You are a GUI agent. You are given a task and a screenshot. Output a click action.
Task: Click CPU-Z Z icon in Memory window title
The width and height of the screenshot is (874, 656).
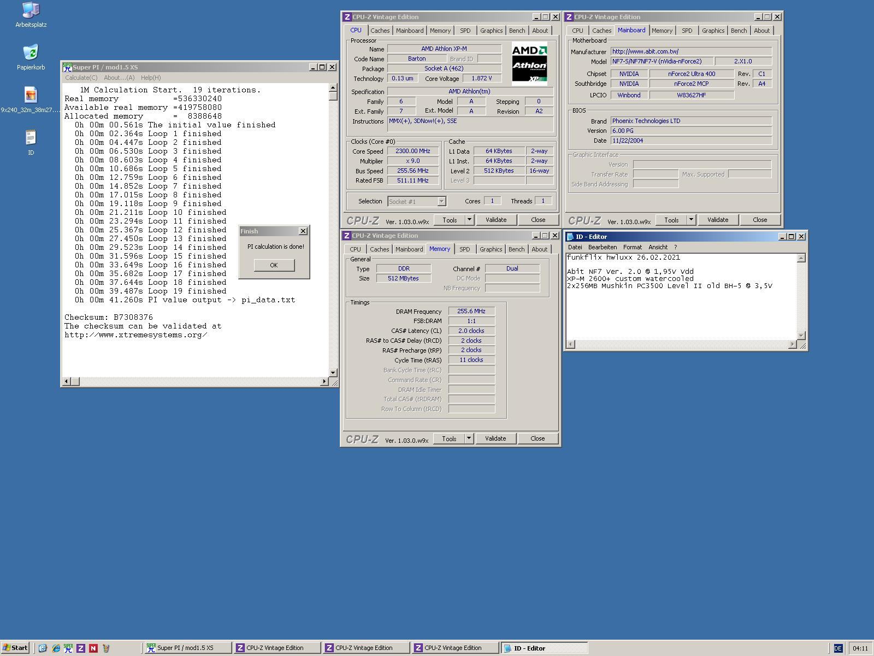click(346, 236)
